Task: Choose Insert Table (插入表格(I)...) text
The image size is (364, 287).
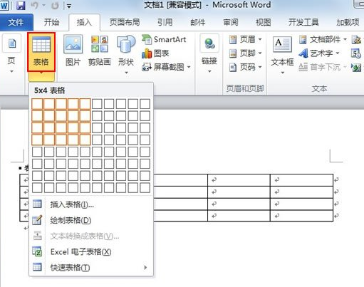Action: (x=72, y=204)
